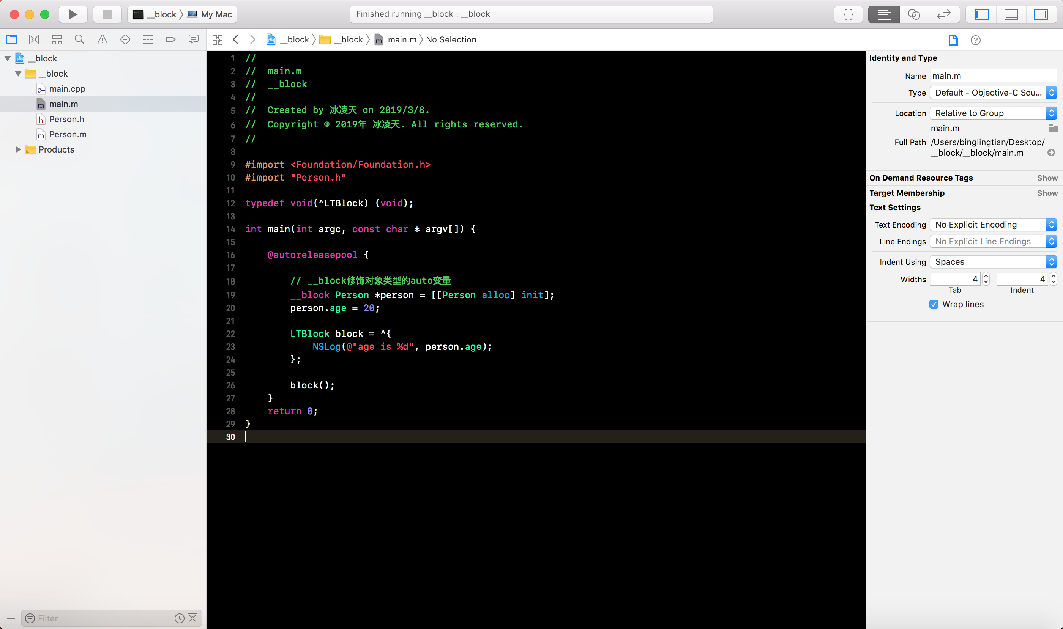1063x629 pixels.
Task: Go back in editor history
Action: click(x=236, y=39)
